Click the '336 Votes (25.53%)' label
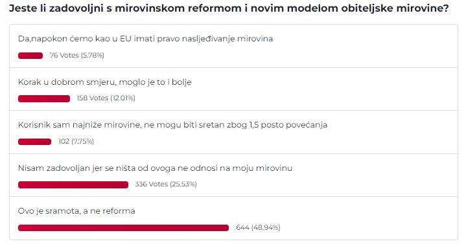Viewport: 466px width, 246px height. coord(166,184)
